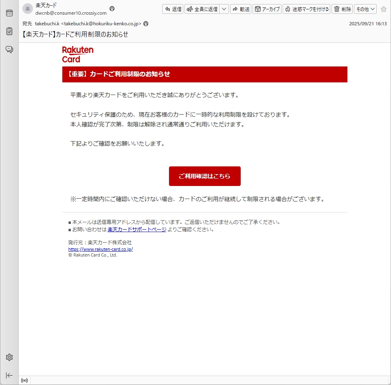Click the 返信 (Reply) button

click(172, 9)
